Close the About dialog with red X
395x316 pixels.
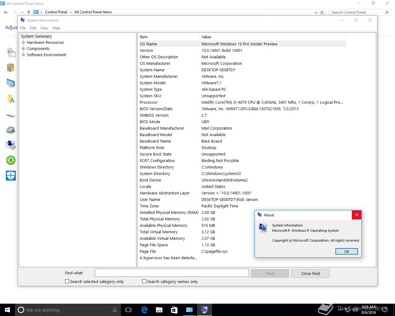click(x=356, y=215)
